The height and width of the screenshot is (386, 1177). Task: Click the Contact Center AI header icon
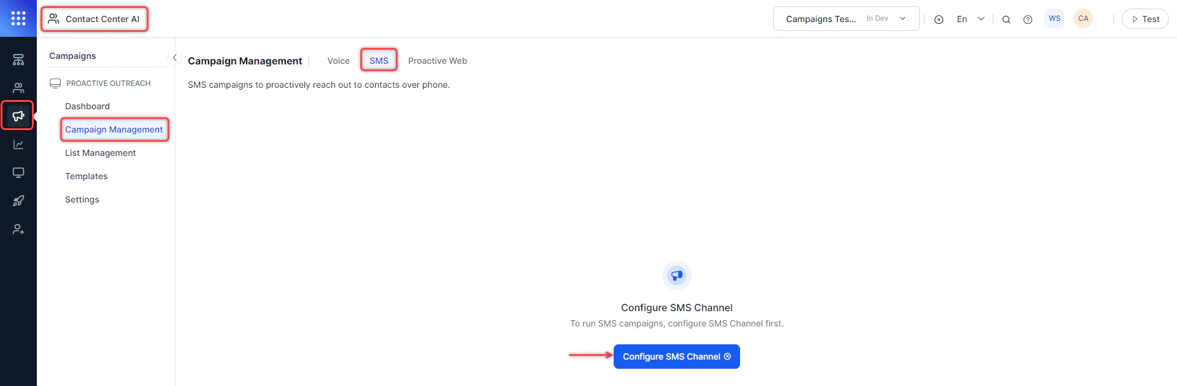click(53, 18)
